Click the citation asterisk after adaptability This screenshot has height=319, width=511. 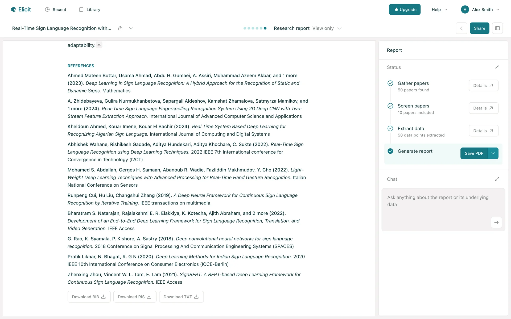pyautogui.click(x=99, y=45)
